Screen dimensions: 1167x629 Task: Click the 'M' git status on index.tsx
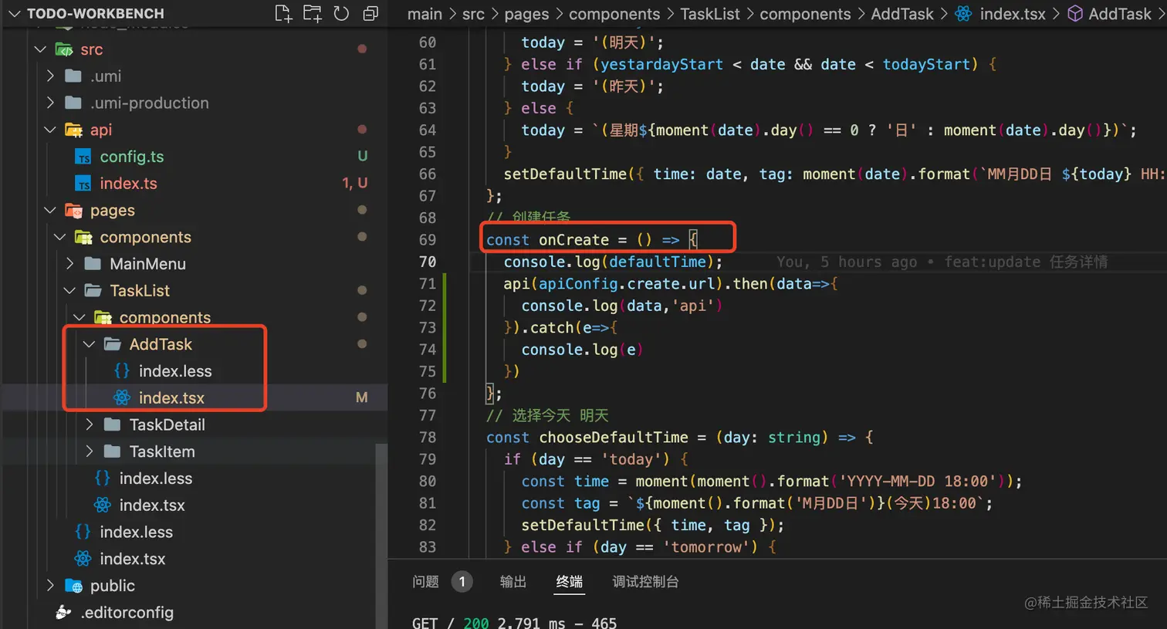(x=361, y=398)
